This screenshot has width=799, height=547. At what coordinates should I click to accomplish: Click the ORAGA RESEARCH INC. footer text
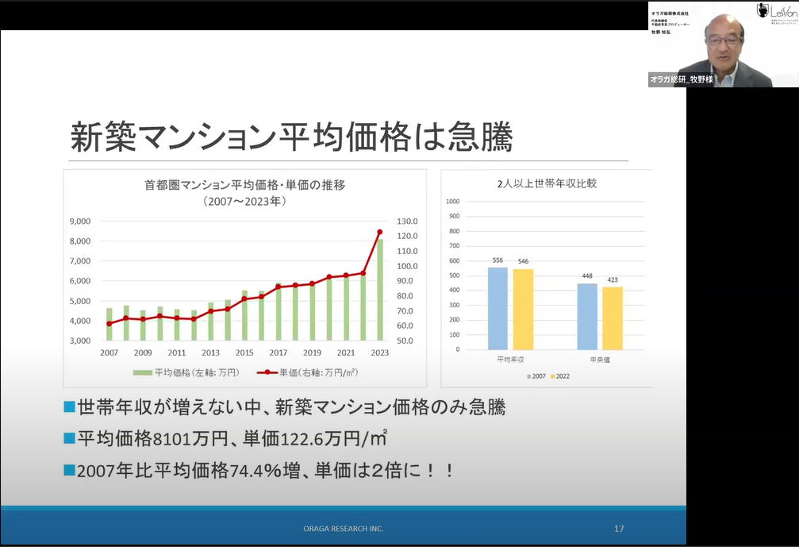click(344, 528)
